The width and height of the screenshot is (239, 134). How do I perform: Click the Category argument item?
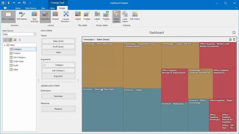click(58, 65)
